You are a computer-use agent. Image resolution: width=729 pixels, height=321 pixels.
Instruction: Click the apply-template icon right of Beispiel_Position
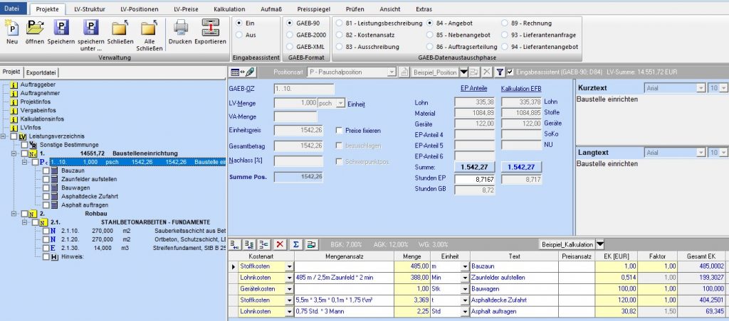pos(473,72)
